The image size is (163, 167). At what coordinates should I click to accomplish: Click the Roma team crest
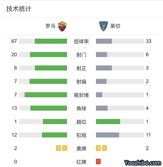tap(62, 26)
